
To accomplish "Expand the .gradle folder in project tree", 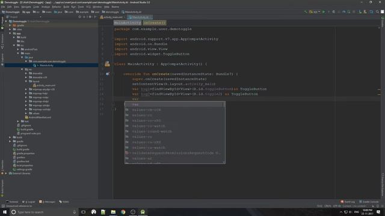I will point(10,25).
